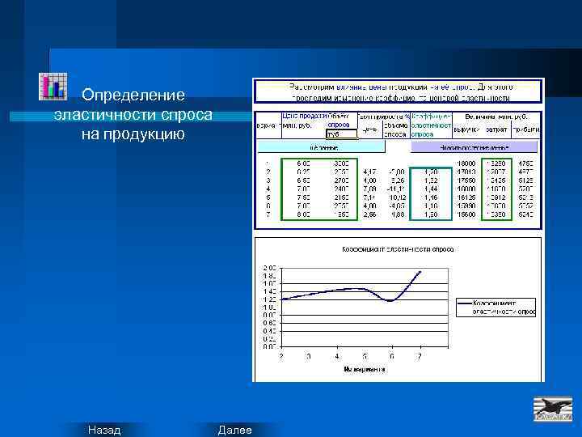
Task: Click the outlined 'руб' cell in the header
Action: [341, 134]
